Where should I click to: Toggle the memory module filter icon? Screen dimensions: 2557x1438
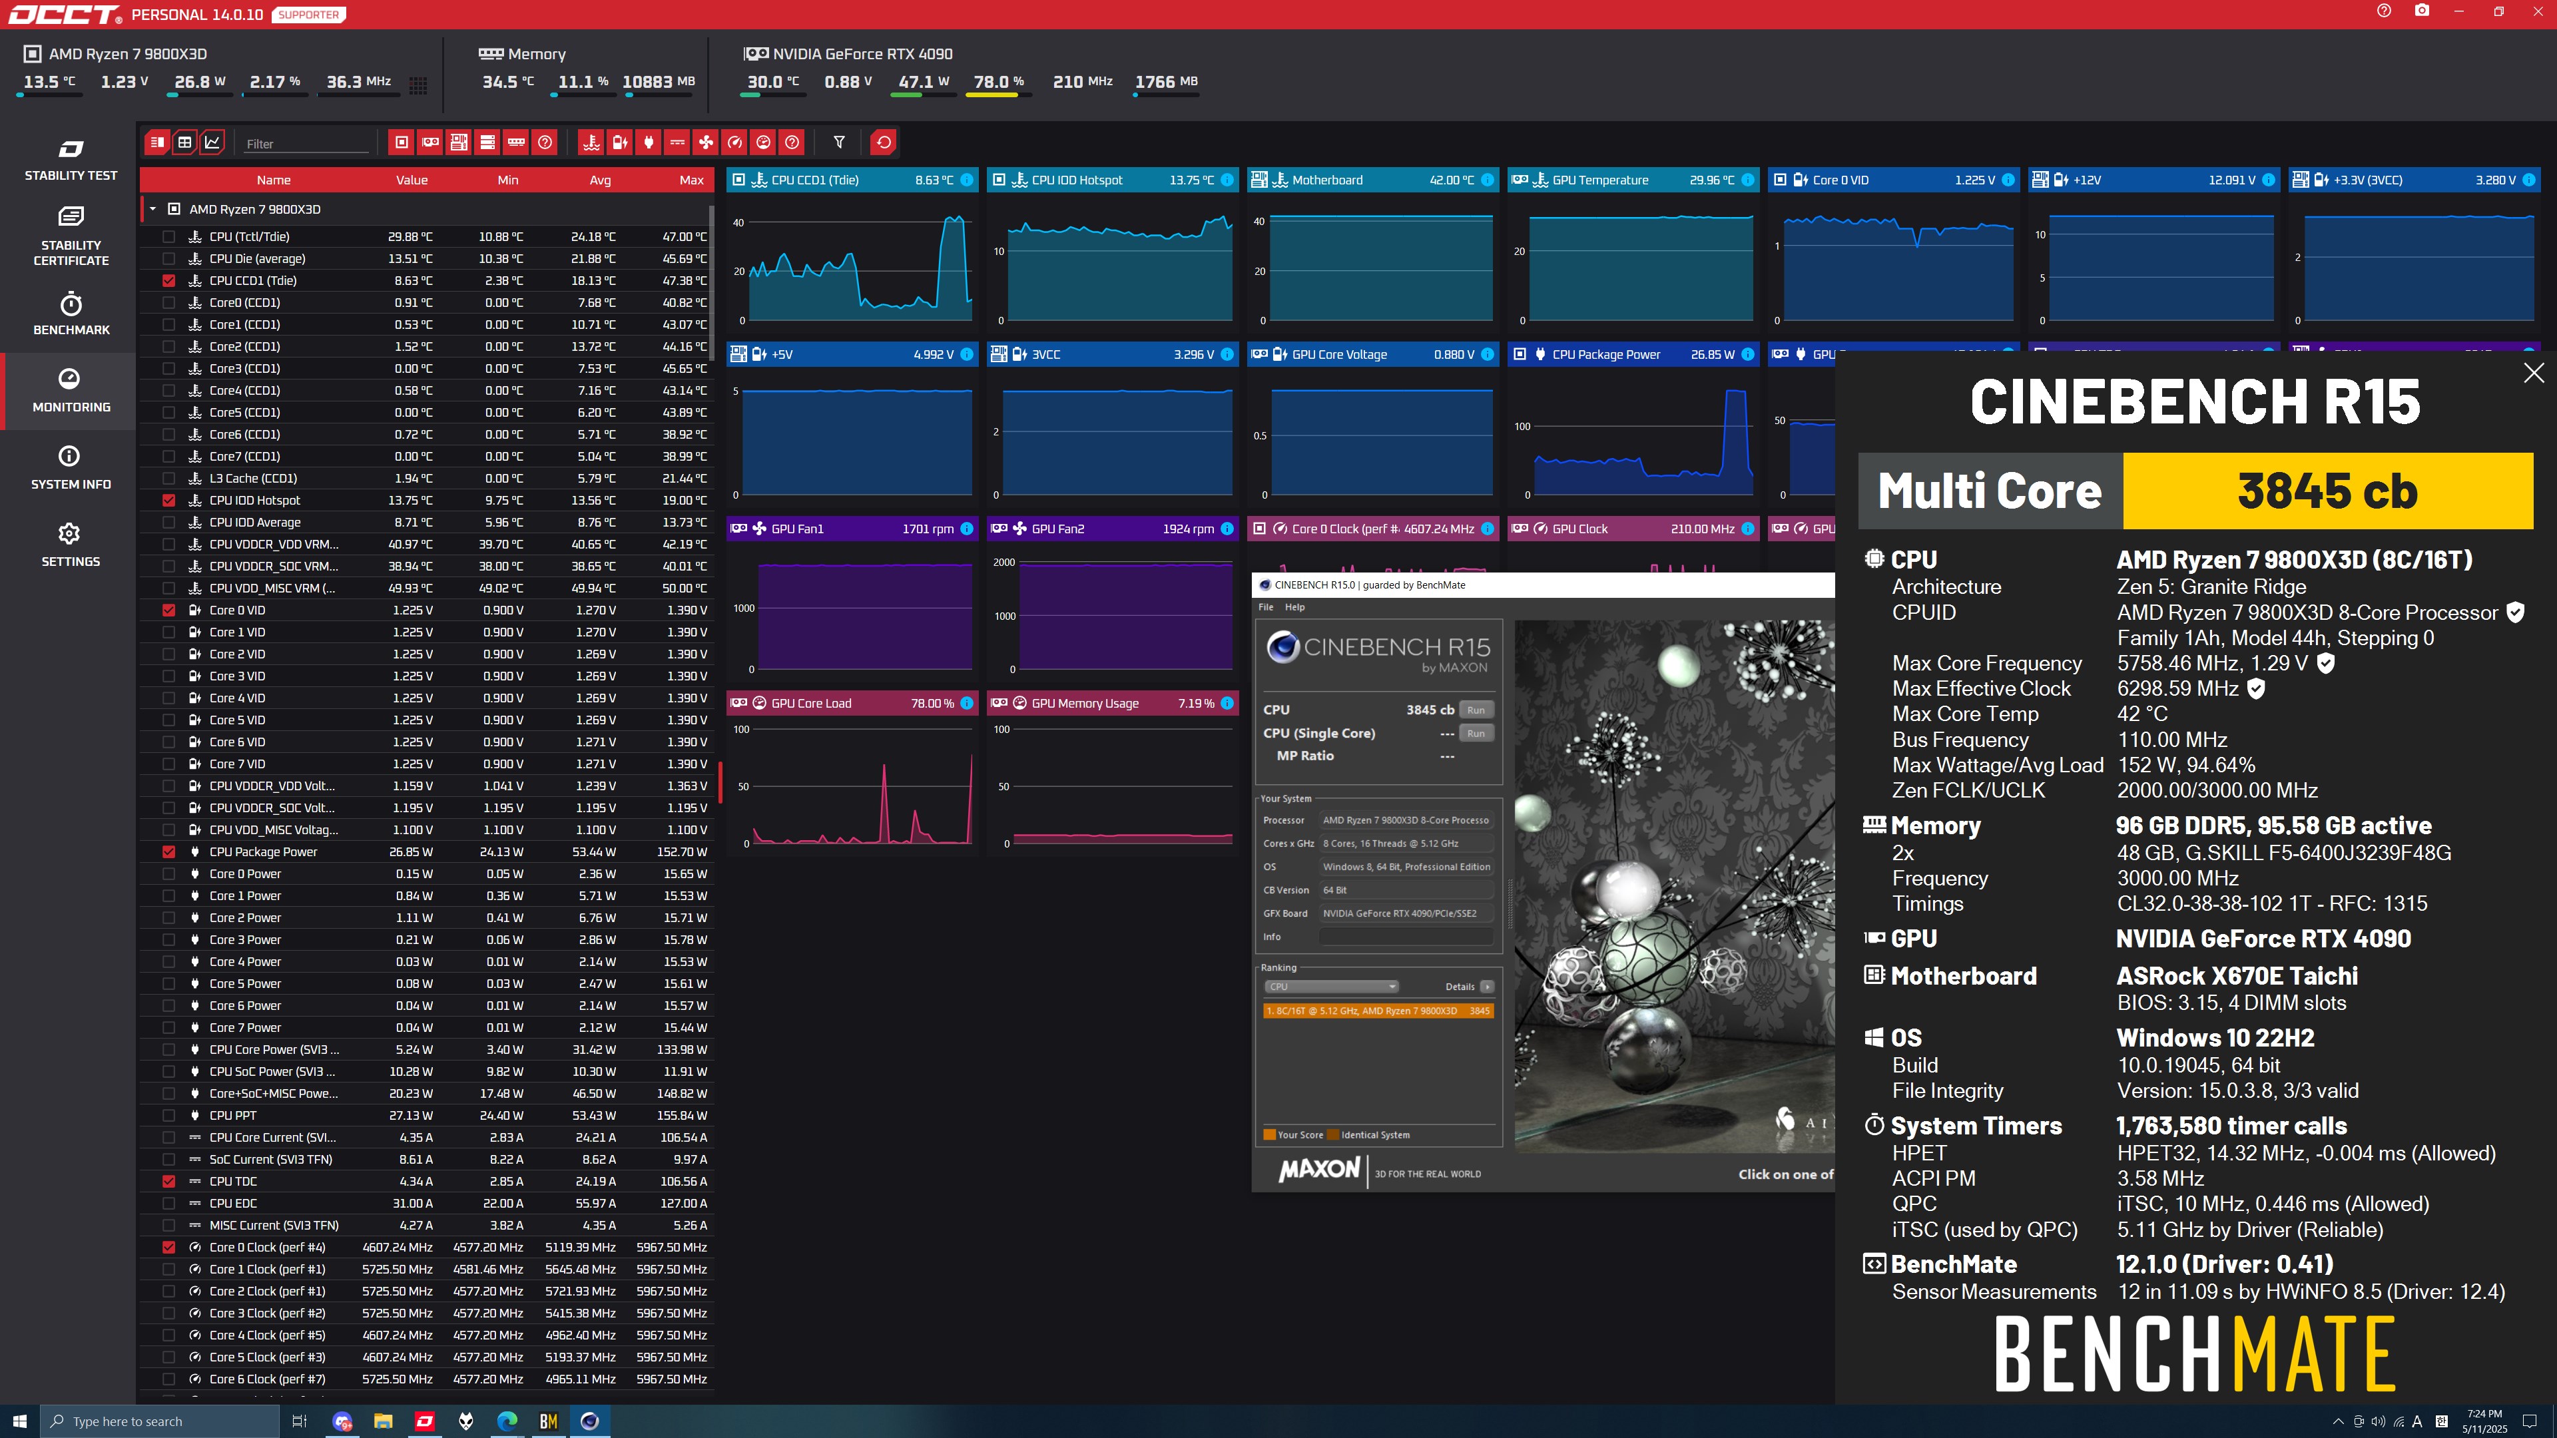(516, 143)
